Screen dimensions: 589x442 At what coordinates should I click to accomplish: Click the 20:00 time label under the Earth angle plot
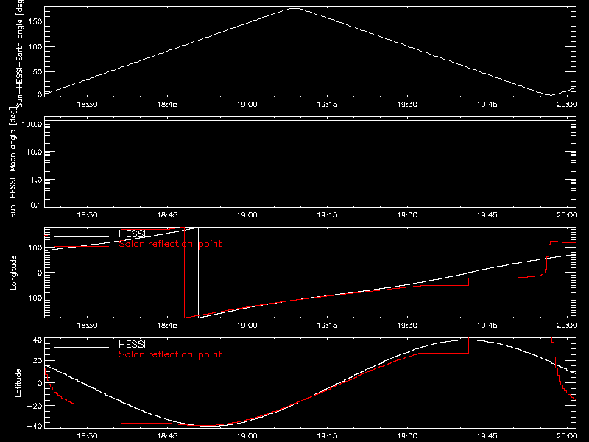tap(567, 105)
